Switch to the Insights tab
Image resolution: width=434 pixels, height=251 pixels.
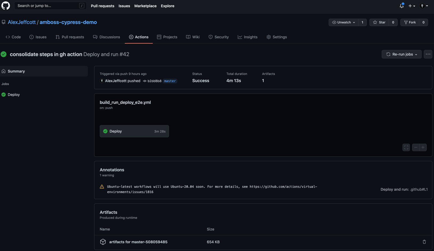247,37
